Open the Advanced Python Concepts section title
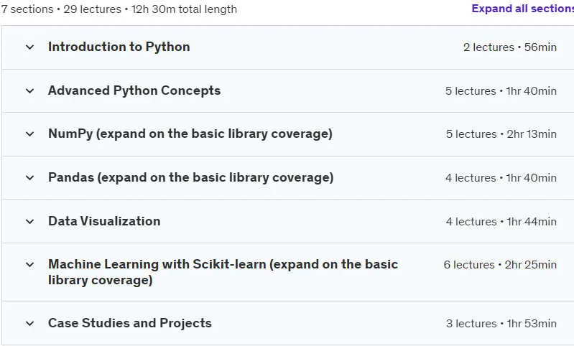574x346 pixels. (134, 90)
